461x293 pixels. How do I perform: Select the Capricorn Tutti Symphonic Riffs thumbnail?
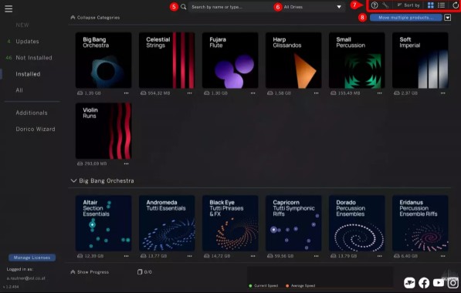click(293, 223)
